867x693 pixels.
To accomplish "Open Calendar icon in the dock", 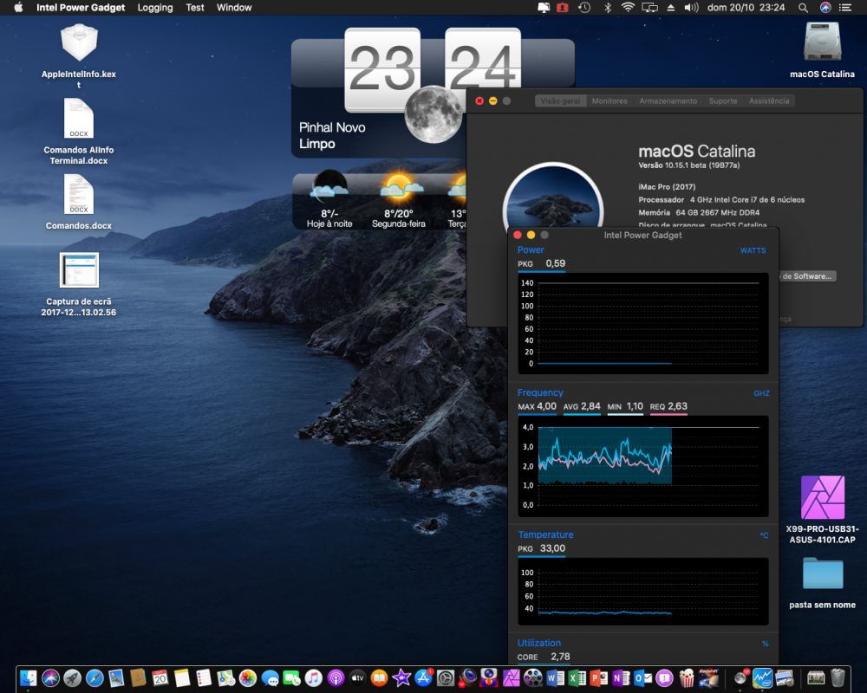I will (x=160, y=677).
